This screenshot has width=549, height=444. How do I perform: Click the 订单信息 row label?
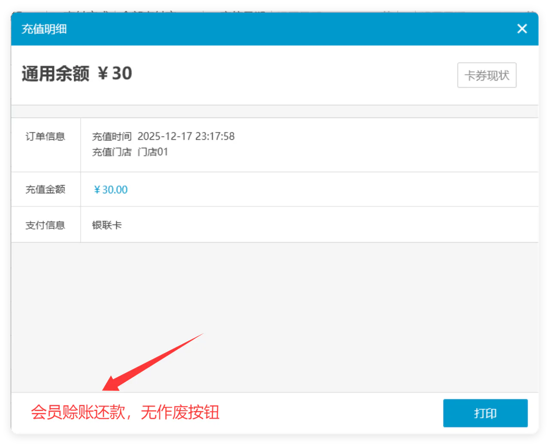coord(45,136)
